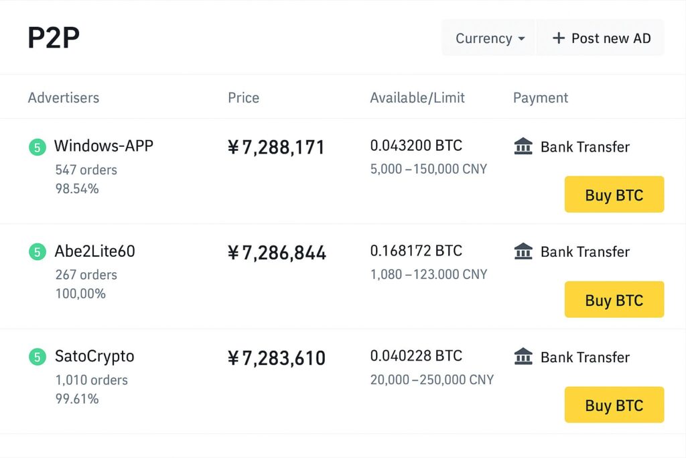The height and width of the screenshot is (458, 686).
Task: Open the Windows-APP advertiser profile
Action: (104, 146)
